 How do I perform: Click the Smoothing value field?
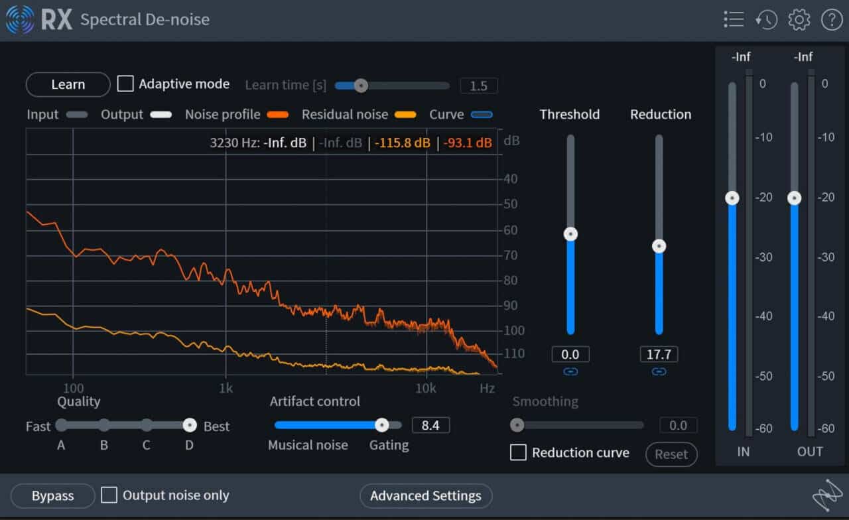678,425
